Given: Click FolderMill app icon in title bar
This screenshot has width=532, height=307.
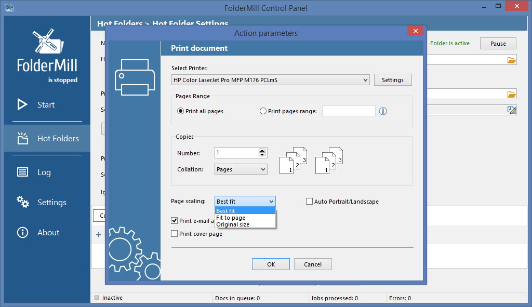Looking at the screenshot, I should (9, 7).
